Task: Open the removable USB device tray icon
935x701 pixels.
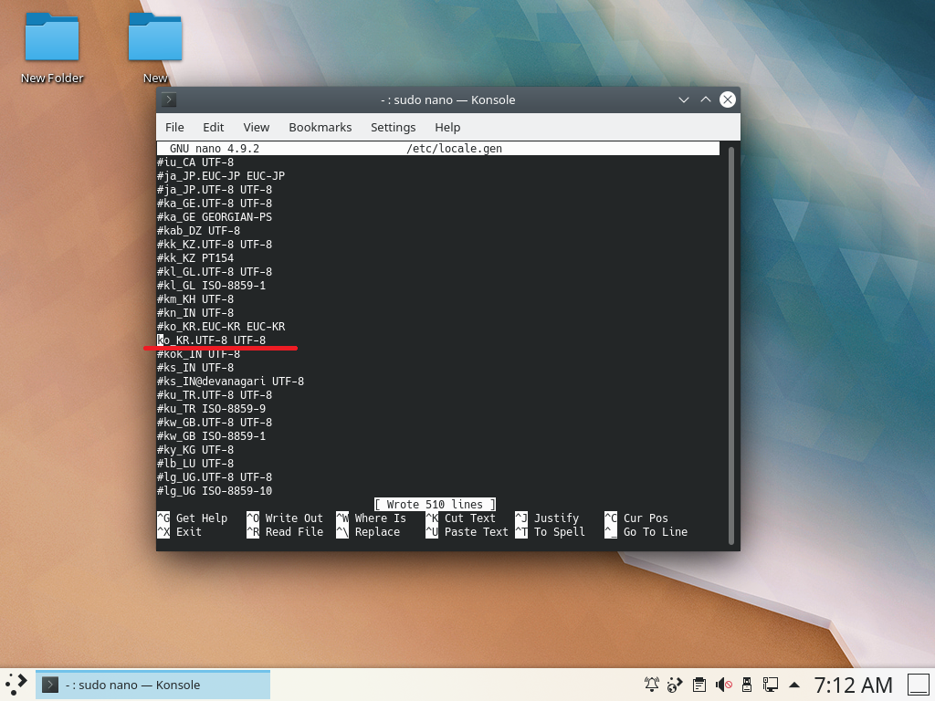Action: tap(747, 685)
